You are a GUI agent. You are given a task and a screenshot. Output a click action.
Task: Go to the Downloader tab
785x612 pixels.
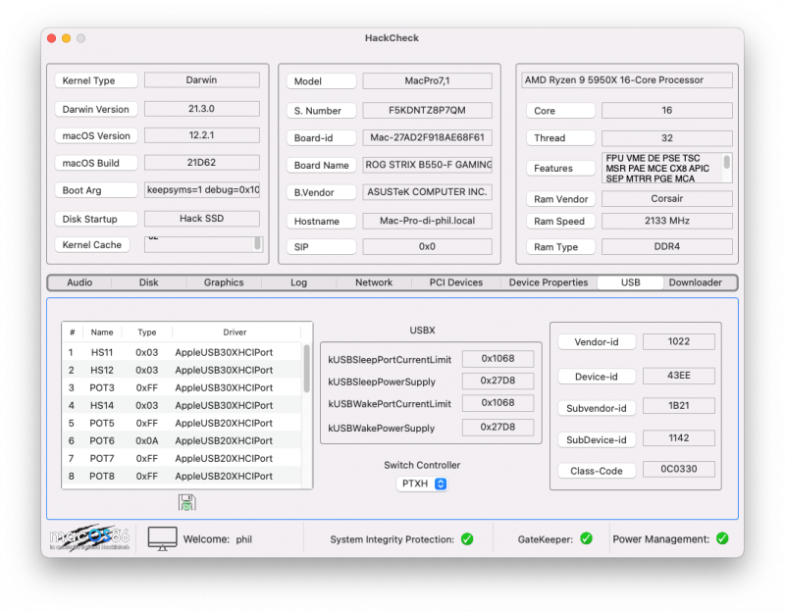pos(695,282)
